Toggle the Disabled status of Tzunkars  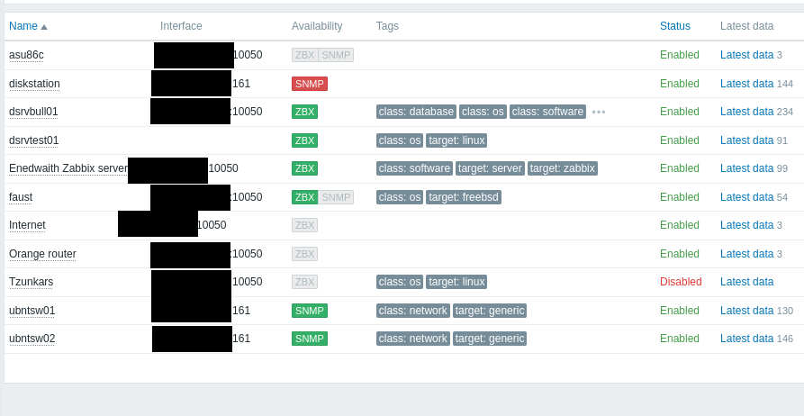coord(681,282)
